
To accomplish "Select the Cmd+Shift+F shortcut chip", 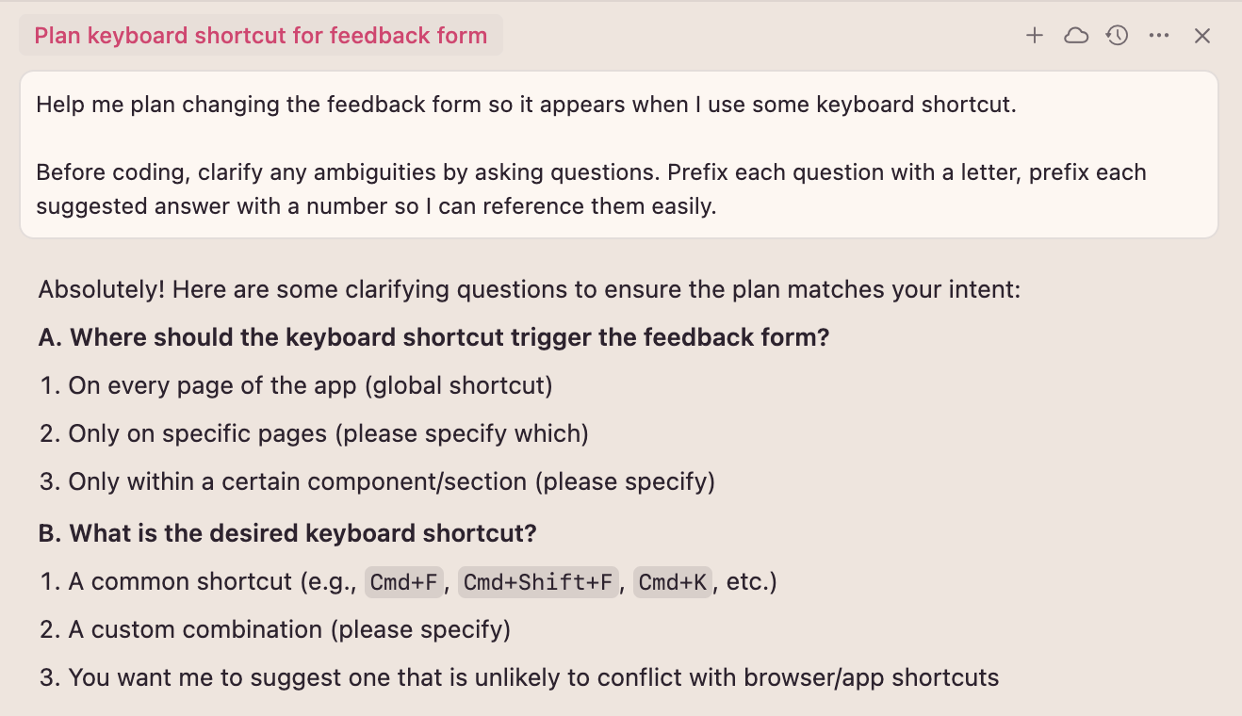I will (538, 581).
